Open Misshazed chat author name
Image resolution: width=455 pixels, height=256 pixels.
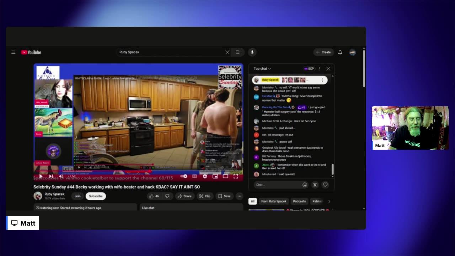[269, 174]
